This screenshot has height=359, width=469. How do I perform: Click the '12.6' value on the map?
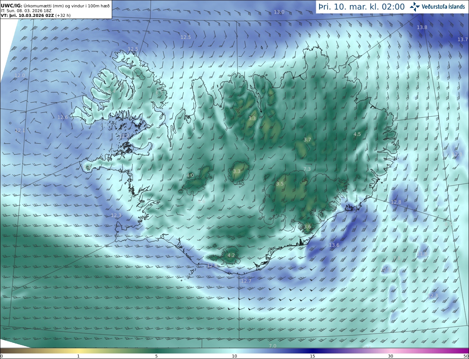pyautogui.click(x=63, y=117)
